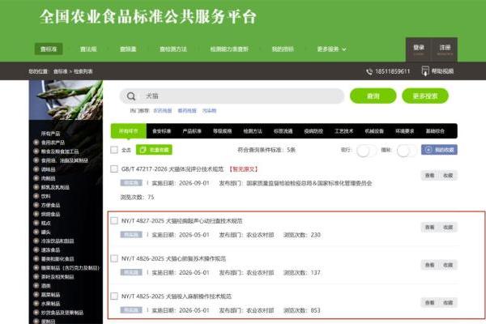Click the help video download icon

425,71
